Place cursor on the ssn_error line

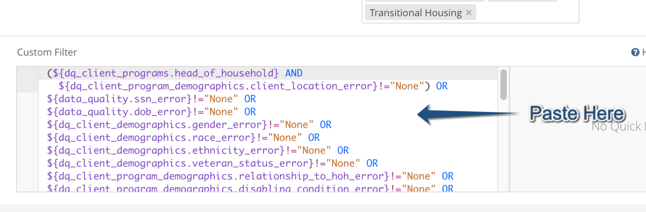pos(151,99)
